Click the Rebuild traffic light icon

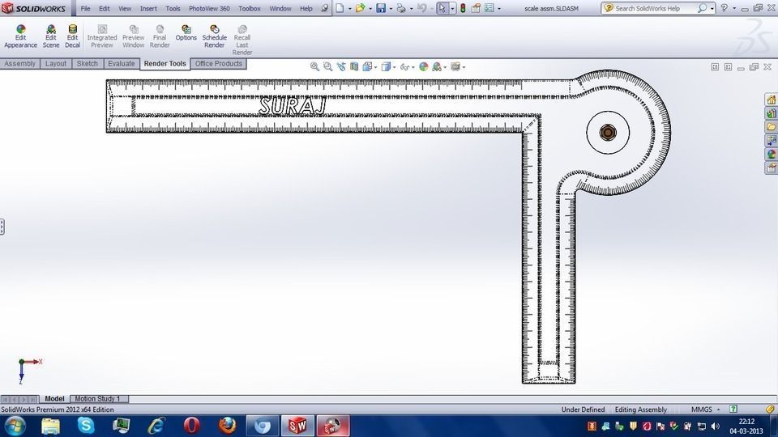point(463,8)
